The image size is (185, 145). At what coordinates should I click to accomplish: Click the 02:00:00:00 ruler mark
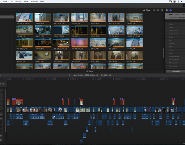pos(97,79)
